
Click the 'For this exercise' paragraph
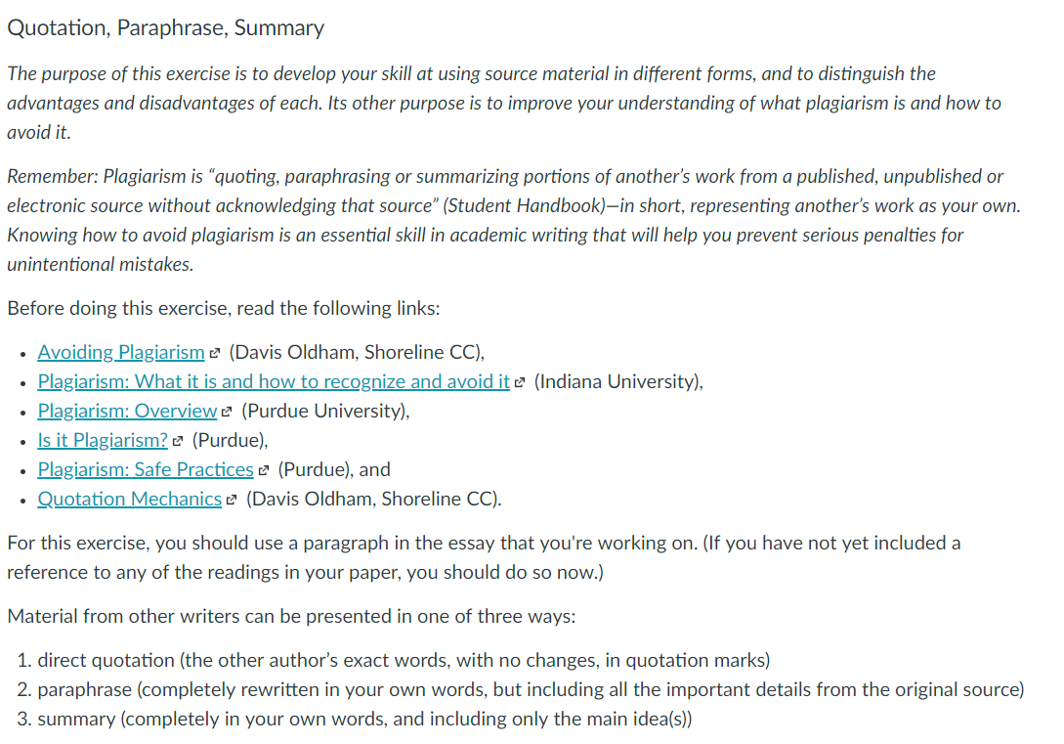pyautogui.click(x=484, y=557)
